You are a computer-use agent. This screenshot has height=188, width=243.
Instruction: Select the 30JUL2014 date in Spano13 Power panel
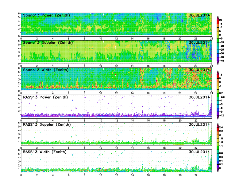(x=199, y=15)
